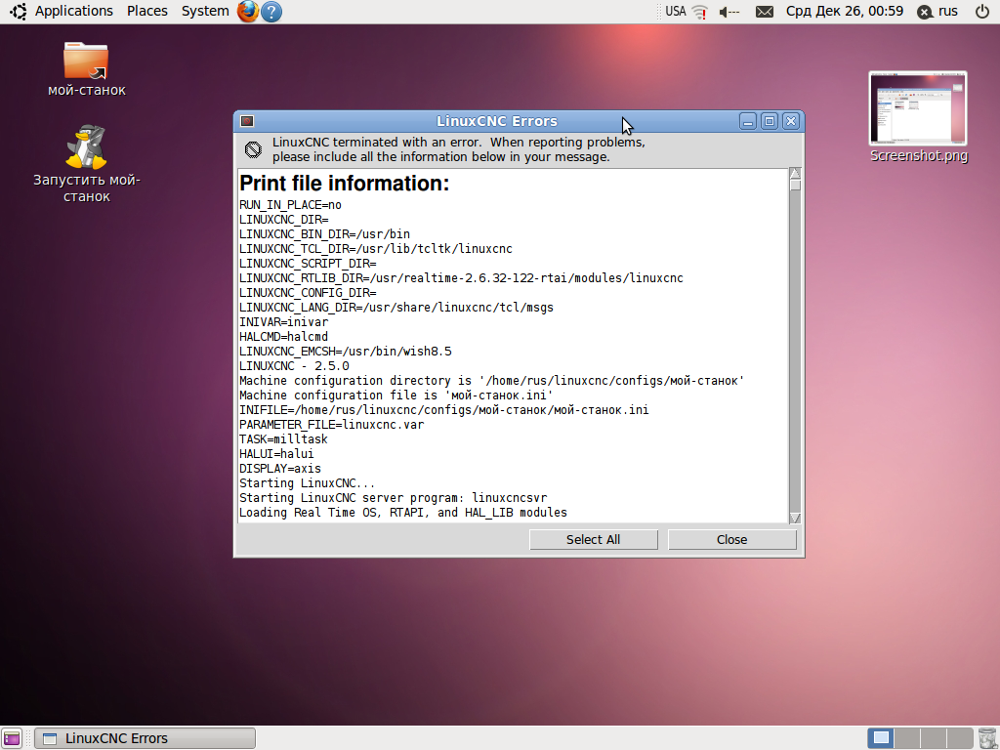Click the error stop icon in the dialog
Viewport: 1000px width, 750px height.
coord(253,149)
